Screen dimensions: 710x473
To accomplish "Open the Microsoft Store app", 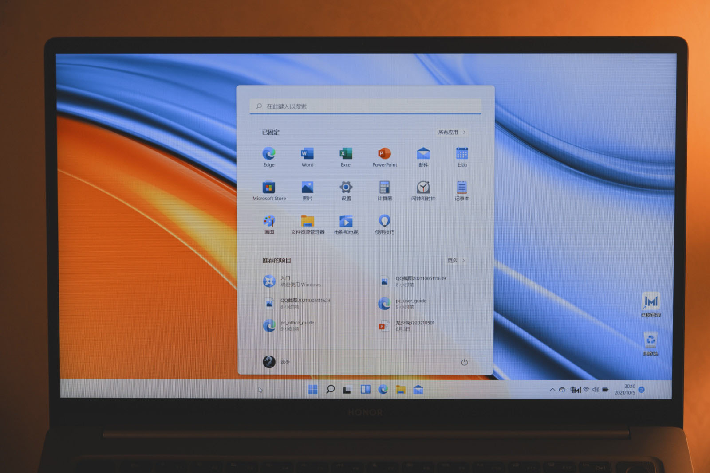I will click(x=269, y=188).
